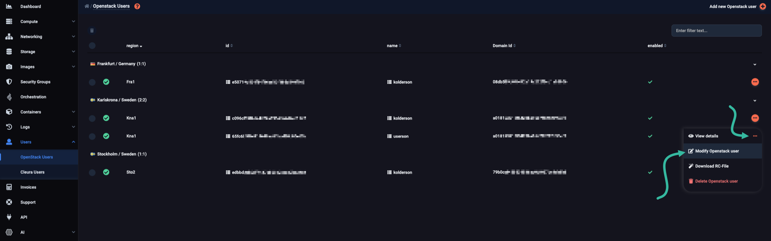
Task: Click Orchestration sidebar label
Action: click(x=33, y=97)
